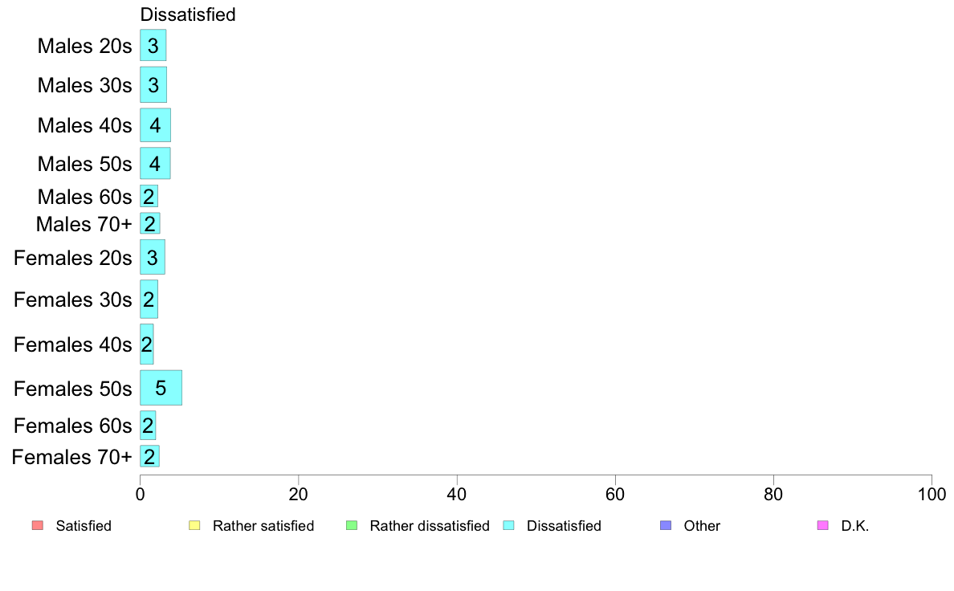The height and width of the screenshot is (591, 954).
Task: Click the 40 axis tick label
Action: [457, 494]
